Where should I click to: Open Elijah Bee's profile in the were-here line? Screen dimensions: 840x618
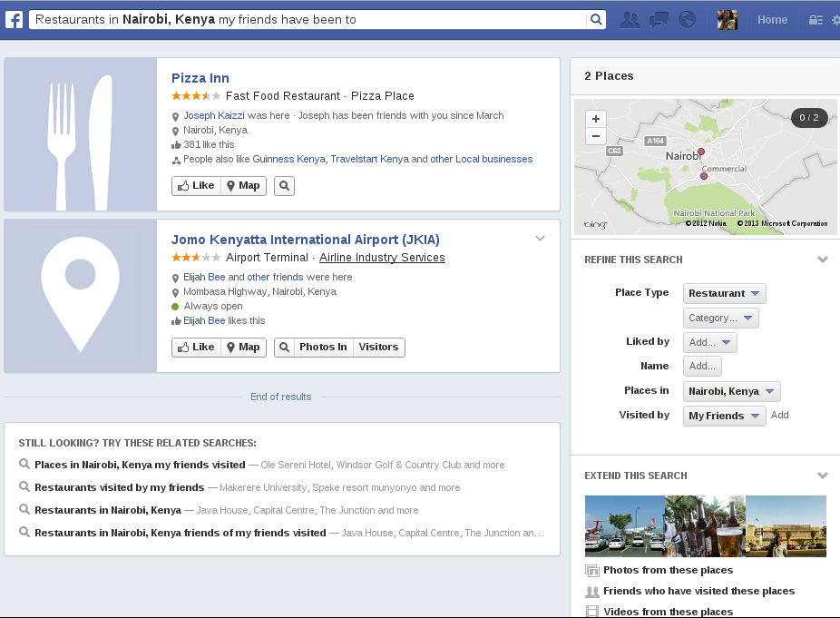click(204, 277)
